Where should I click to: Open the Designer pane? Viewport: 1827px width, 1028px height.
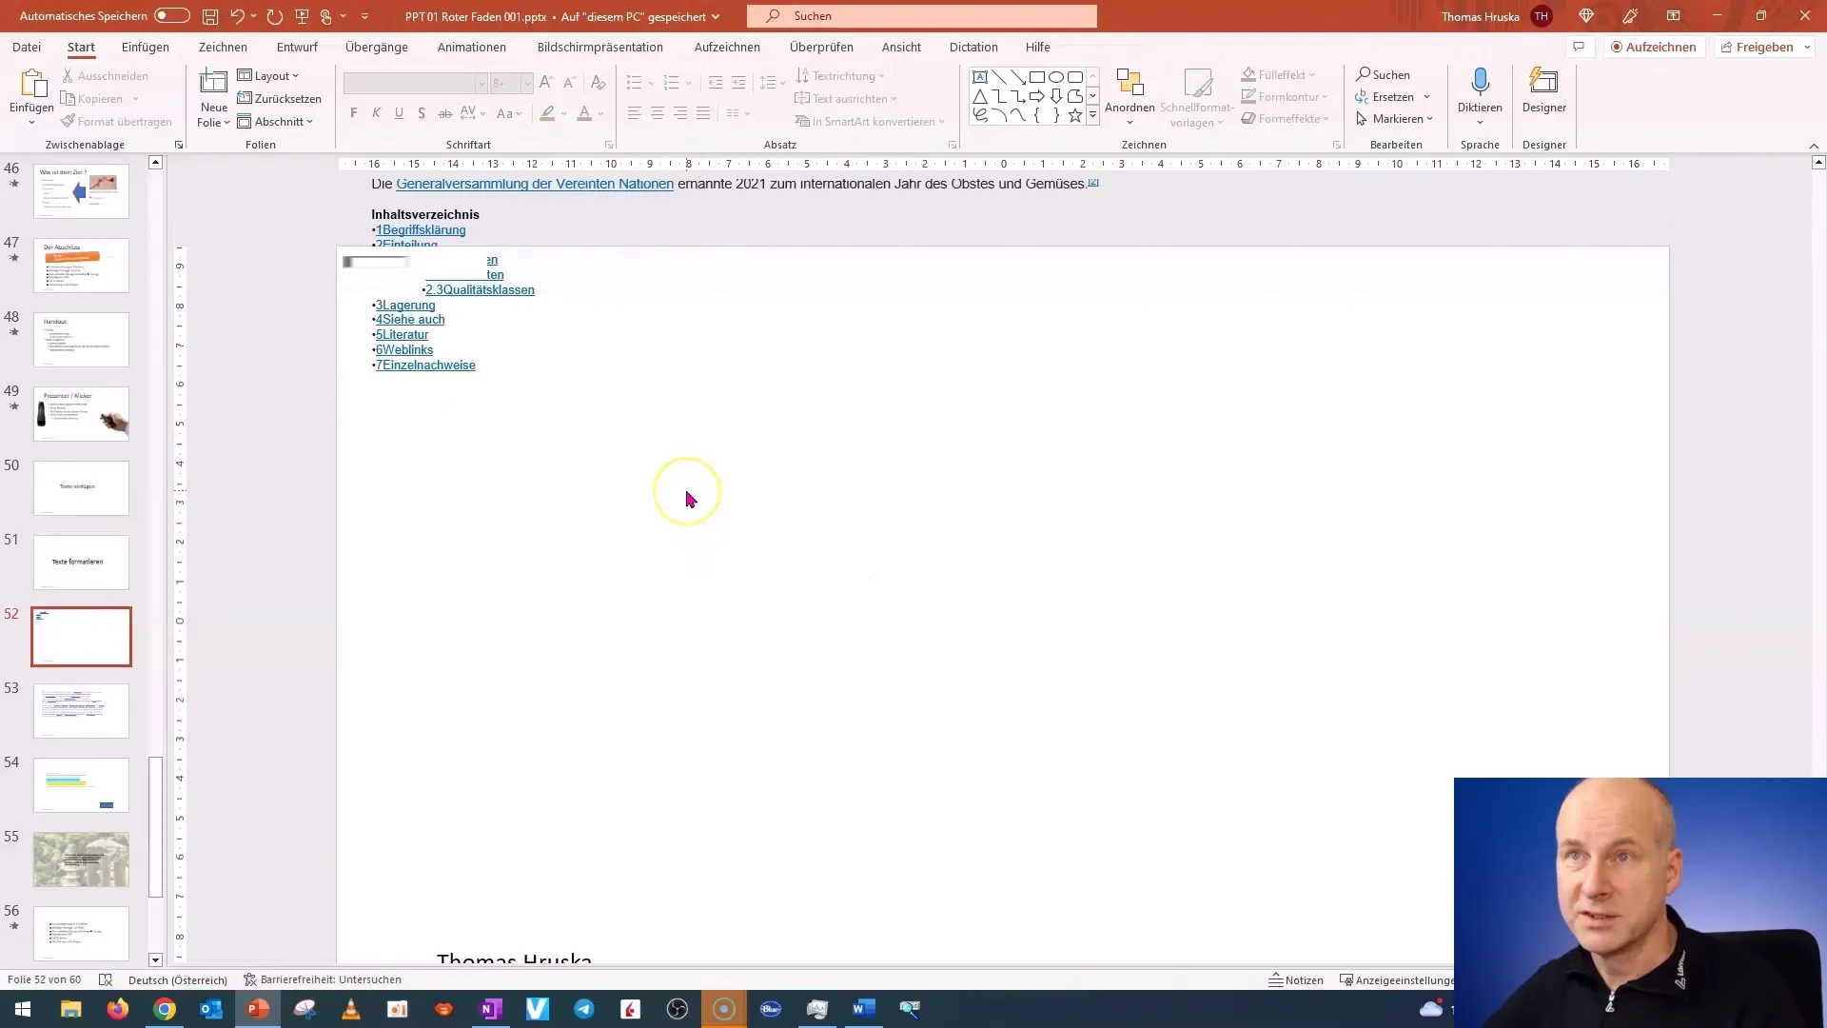(x=1543, y=90)
